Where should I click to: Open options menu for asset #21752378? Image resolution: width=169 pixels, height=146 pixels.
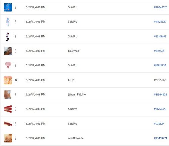[x=16, y=109]
